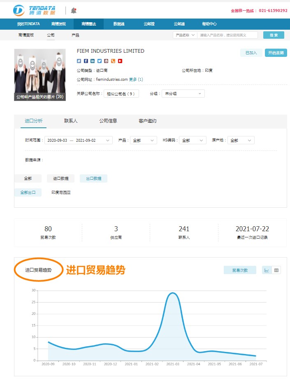This screenshot has width=290, height=380.
Task: Expand the 产品 filter dropdown
Action: 144,140
